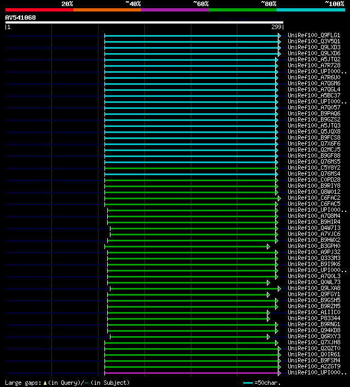
Task: Select hit label UniRef100_Q94KD8
Action: point(314,330)
